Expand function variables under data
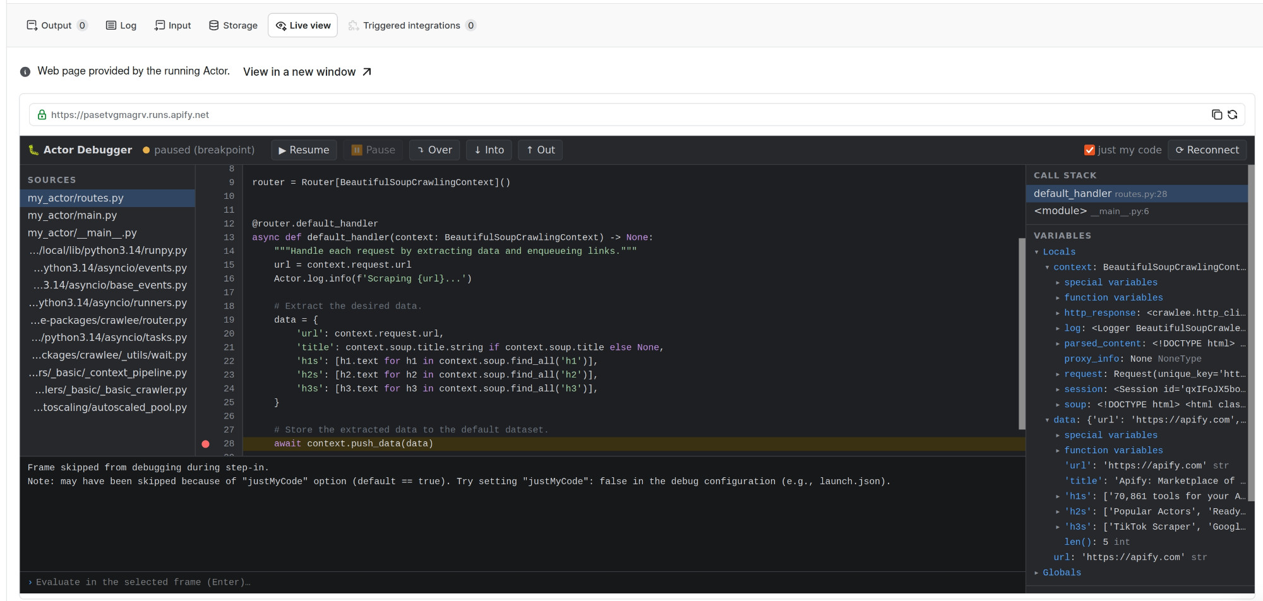The width and height of the screenshot is (1263, 601). (x=1058, y=451)
